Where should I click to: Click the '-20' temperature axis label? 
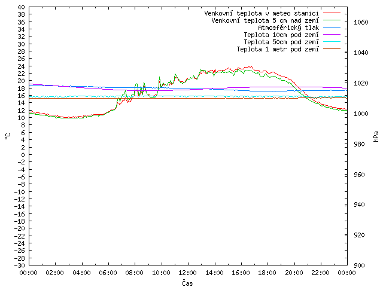20,228
